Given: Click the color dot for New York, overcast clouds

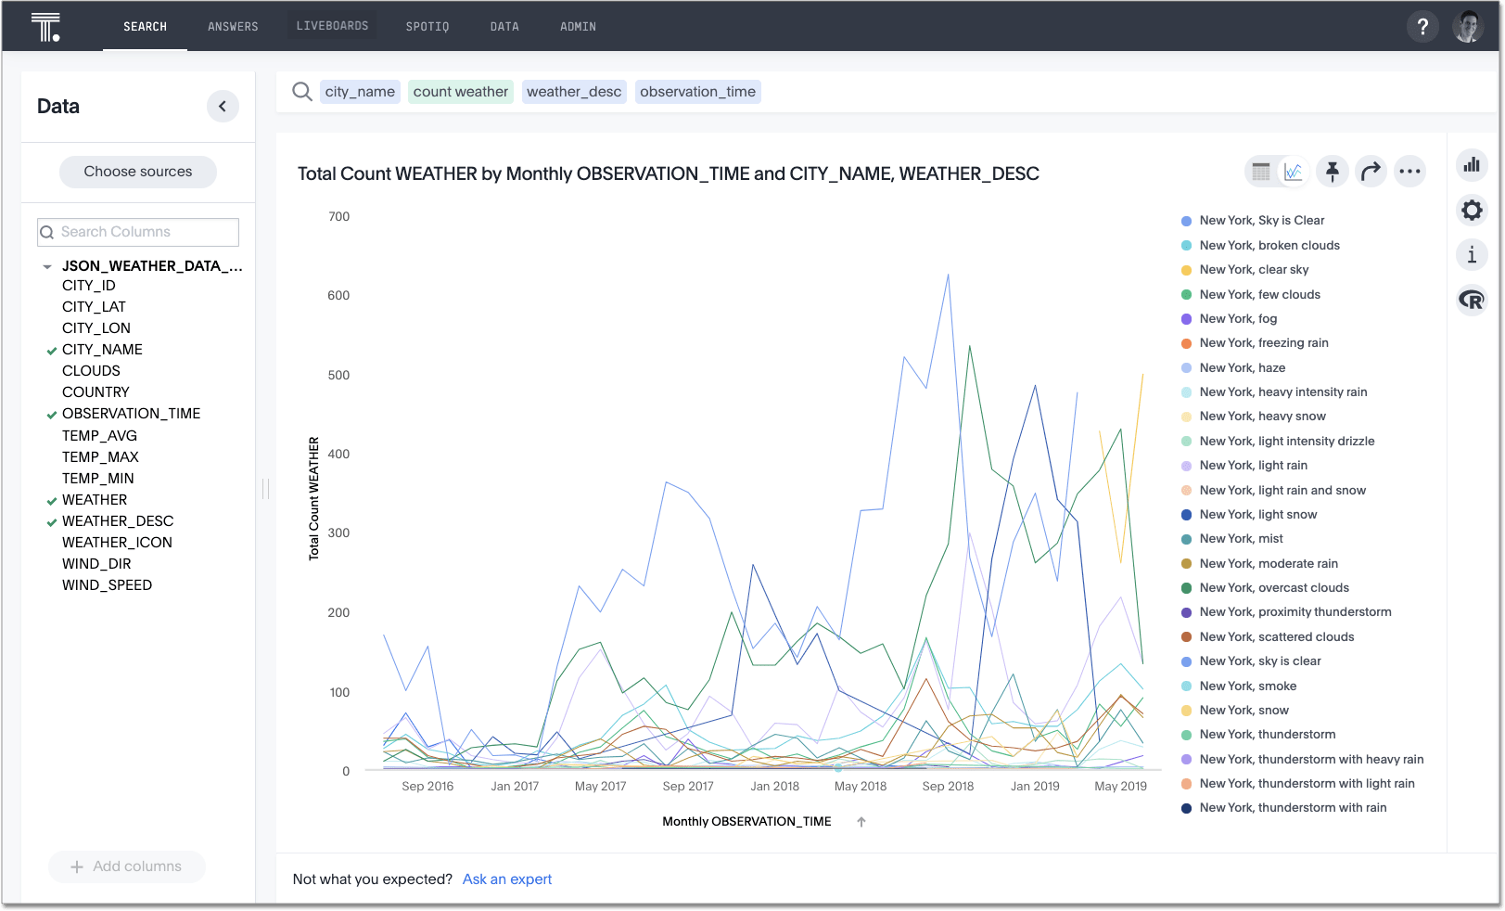Looking at the screenshot, I should pos(1185,587).
